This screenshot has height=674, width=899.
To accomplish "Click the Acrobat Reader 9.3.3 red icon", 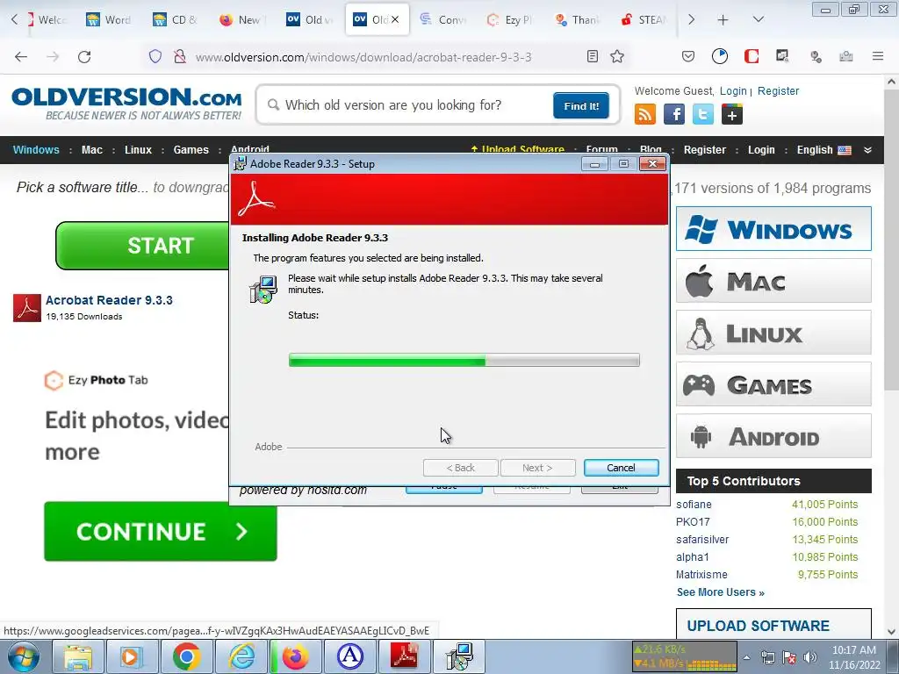I will point(27,308).
